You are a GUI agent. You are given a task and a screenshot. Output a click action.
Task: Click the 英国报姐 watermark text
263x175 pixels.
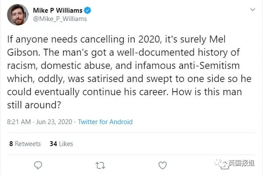241,163
